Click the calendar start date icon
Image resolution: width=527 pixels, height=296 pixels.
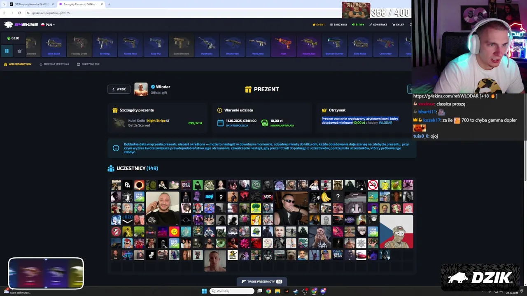pos(220,123)
